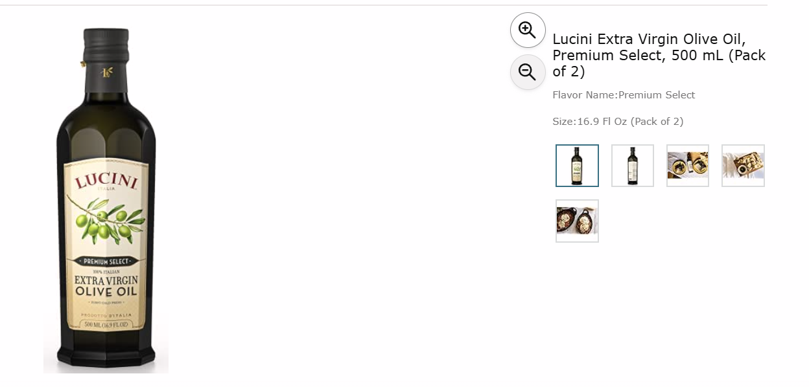Open the thumbnail showing two oval baking dishes
The width and height of the screenshot is (809, 387).
coord(577,221)
